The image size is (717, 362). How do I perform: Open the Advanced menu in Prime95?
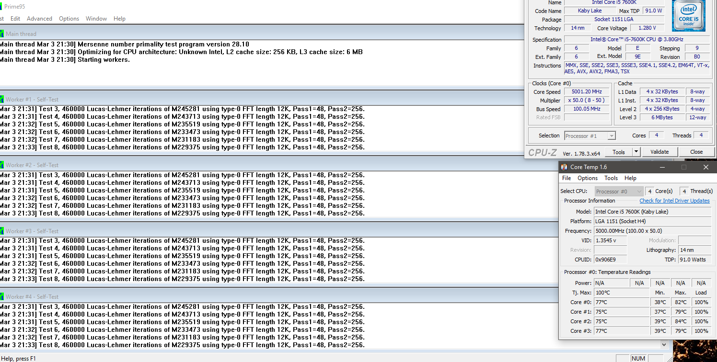[39, 19]
